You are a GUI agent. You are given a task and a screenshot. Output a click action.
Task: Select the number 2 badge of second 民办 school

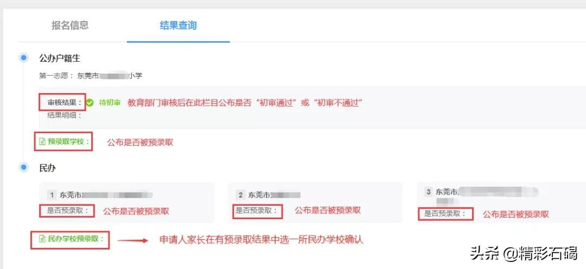tap(240, 195)
